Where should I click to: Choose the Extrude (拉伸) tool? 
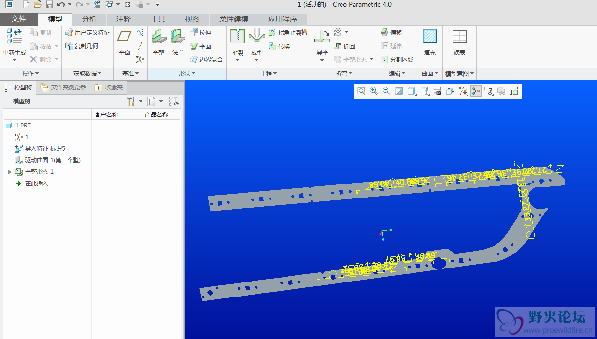(x=200, y=33)
